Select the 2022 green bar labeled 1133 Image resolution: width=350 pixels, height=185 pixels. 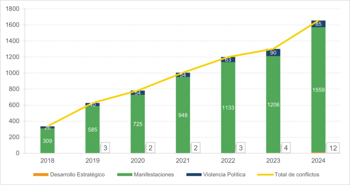pos(228,108)
